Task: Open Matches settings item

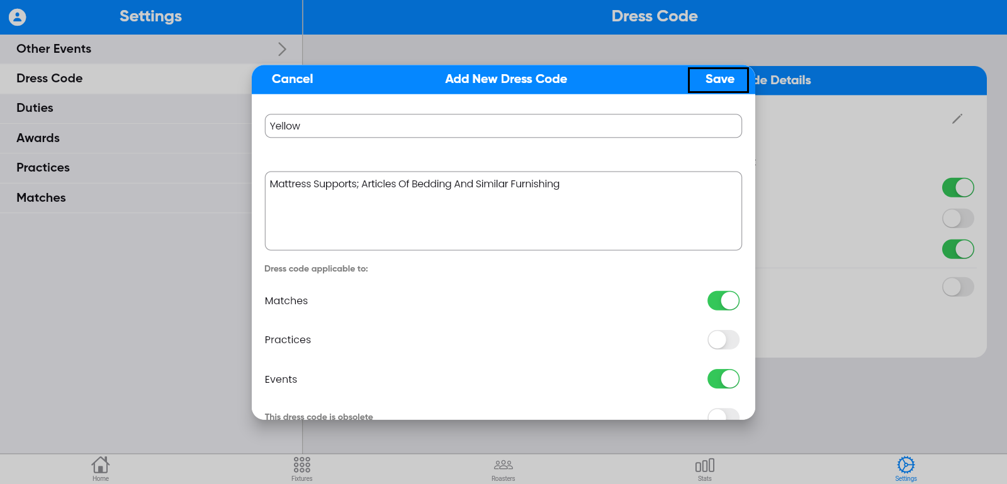Action: coord(42,198)
